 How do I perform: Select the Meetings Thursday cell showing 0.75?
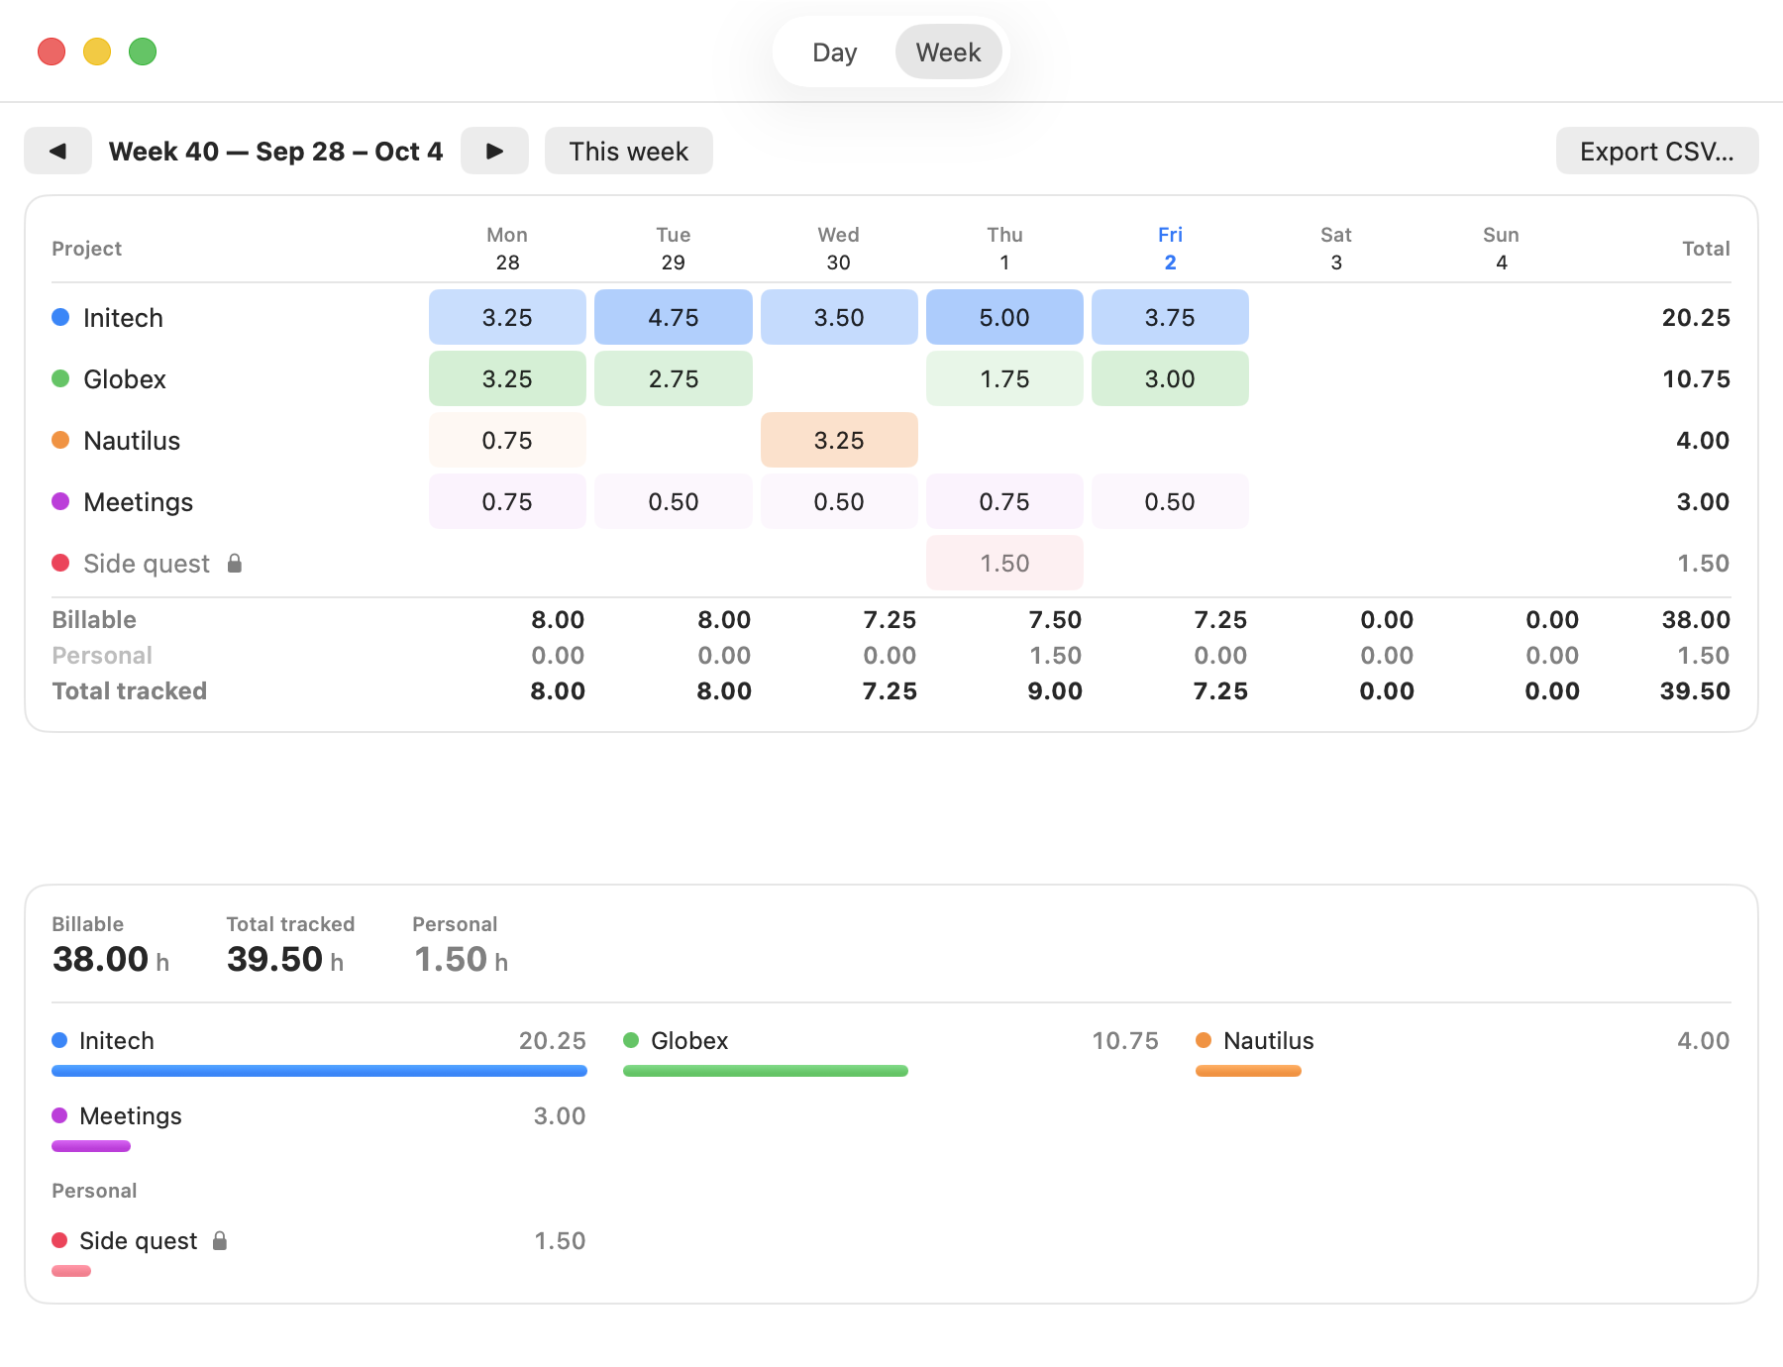(1004, 501)
